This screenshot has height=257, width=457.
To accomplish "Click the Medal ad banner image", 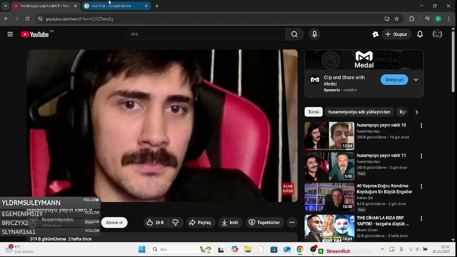I will [x=364, y=60].
